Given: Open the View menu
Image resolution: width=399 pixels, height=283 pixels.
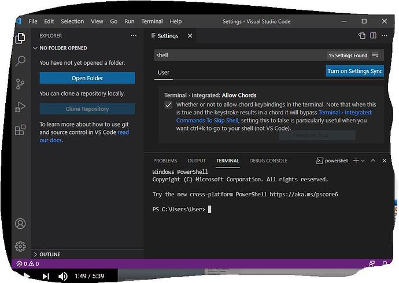Looking at the screenshot, I should (97, 21).
